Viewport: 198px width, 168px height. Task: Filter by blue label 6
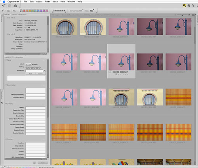pos(38,11)
